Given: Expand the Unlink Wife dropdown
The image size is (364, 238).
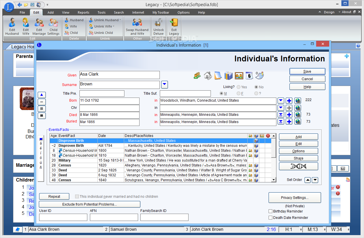Looking at the screenshot, I should [114, 26].
